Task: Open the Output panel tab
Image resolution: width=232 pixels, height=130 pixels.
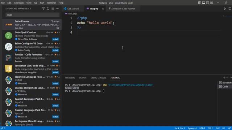Action: point(83,78)
